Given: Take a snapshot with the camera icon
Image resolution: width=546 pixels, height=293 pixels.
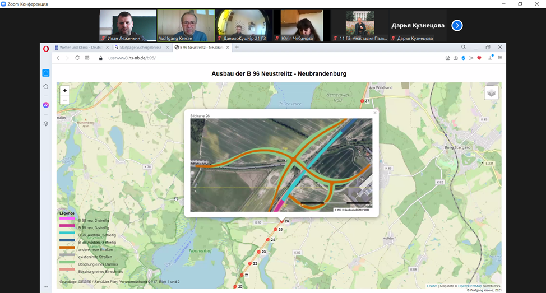Looking at the screenshot, I should [x=455, y=58].
